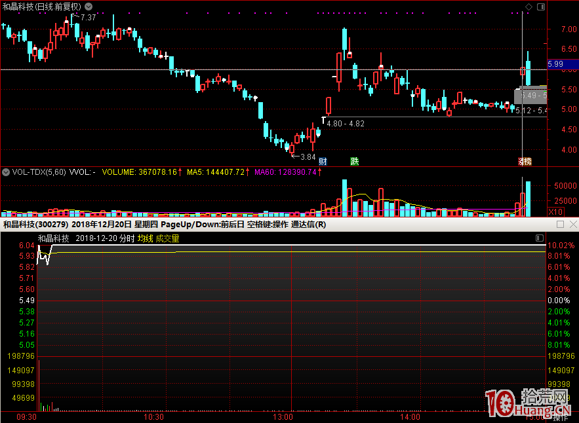Click the 和晶科技(日线.前复权) chart title
Image resolution: width=579 pixels, height=423 pixels.
tap(42, 7)
